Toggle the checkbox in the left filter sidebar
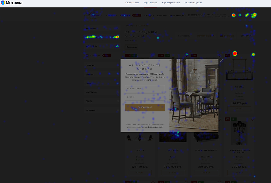The height and width of the screenshot is (183, 271). (x=87, y=55)
